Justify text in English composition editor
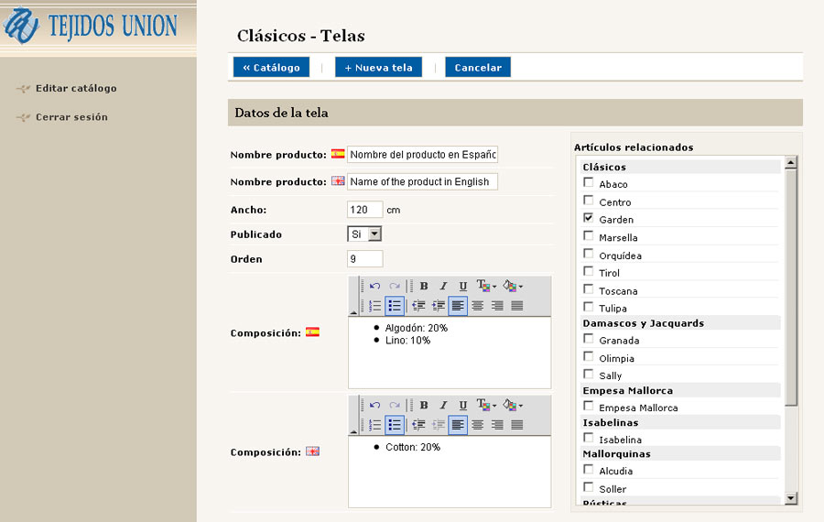 (x=517, y=425)
